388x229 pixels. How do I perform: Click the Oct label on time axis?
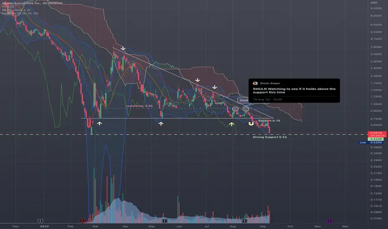[290, 226]
